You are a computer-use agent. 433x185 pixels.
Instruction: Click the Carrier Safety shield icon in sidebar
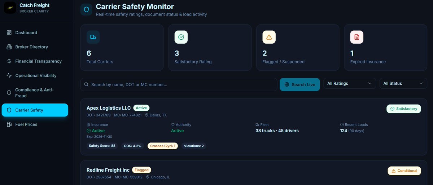[x=9, y=110]
